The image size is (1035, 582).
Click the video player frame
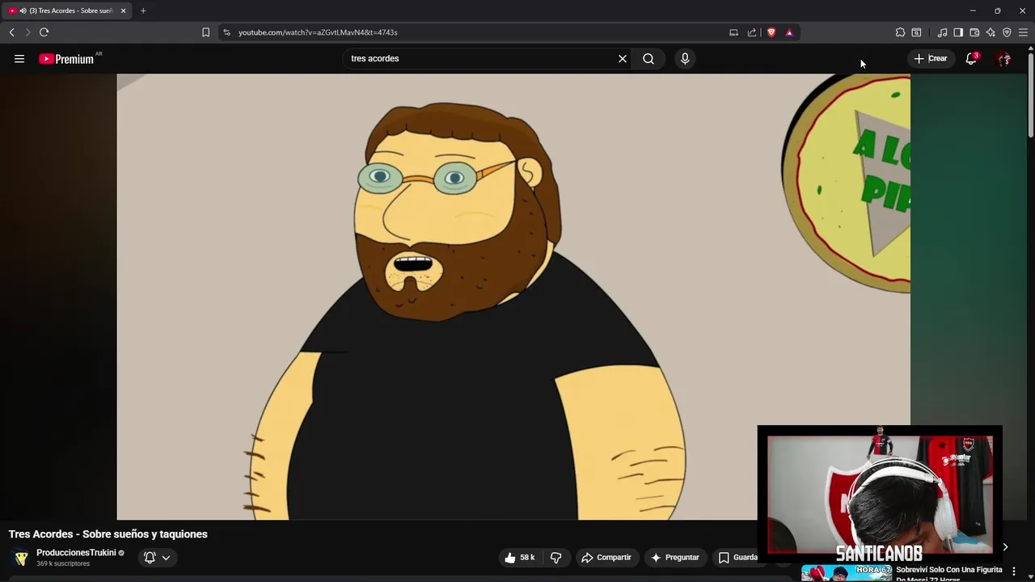[513, 297]
